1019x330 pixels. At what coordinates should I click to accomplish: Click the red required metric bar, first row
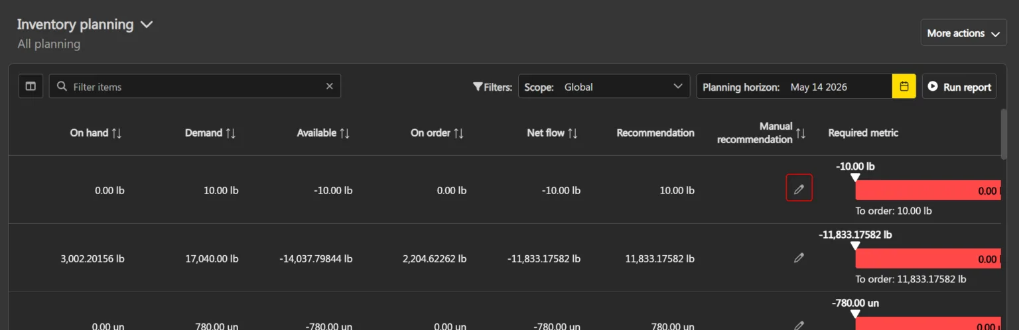(927, 190)
